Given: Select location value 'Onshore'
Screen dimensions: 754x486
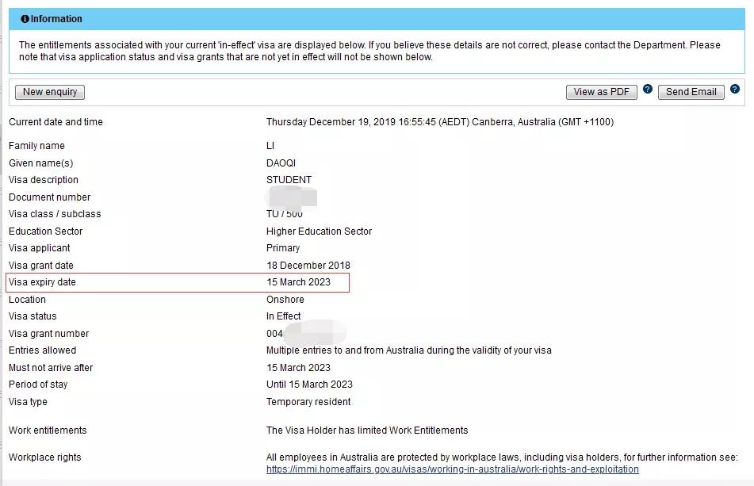Looking at the screenshot, I should (x=285, y=300).
